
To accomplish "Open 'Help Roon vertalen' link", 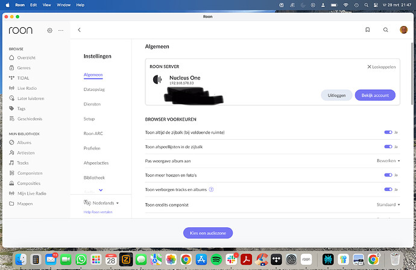I will coord(98,212).
